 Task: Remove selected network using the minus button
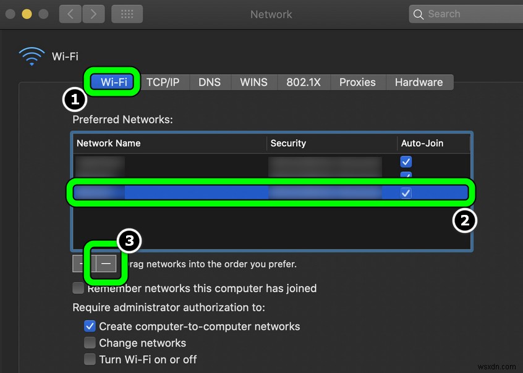click(104, 263)
